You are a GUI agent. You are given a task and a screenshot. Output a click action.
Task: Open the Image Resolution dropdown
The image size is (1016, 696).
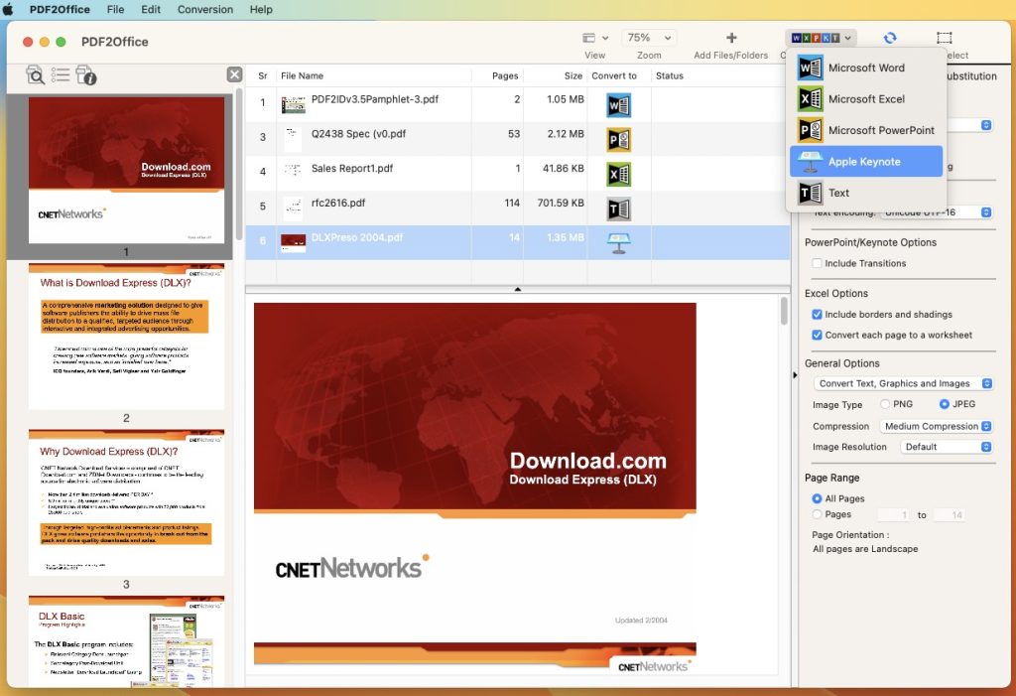[946, 447]
